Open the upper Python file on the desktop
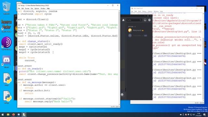The image size is (208, 117). coord(7,79)
